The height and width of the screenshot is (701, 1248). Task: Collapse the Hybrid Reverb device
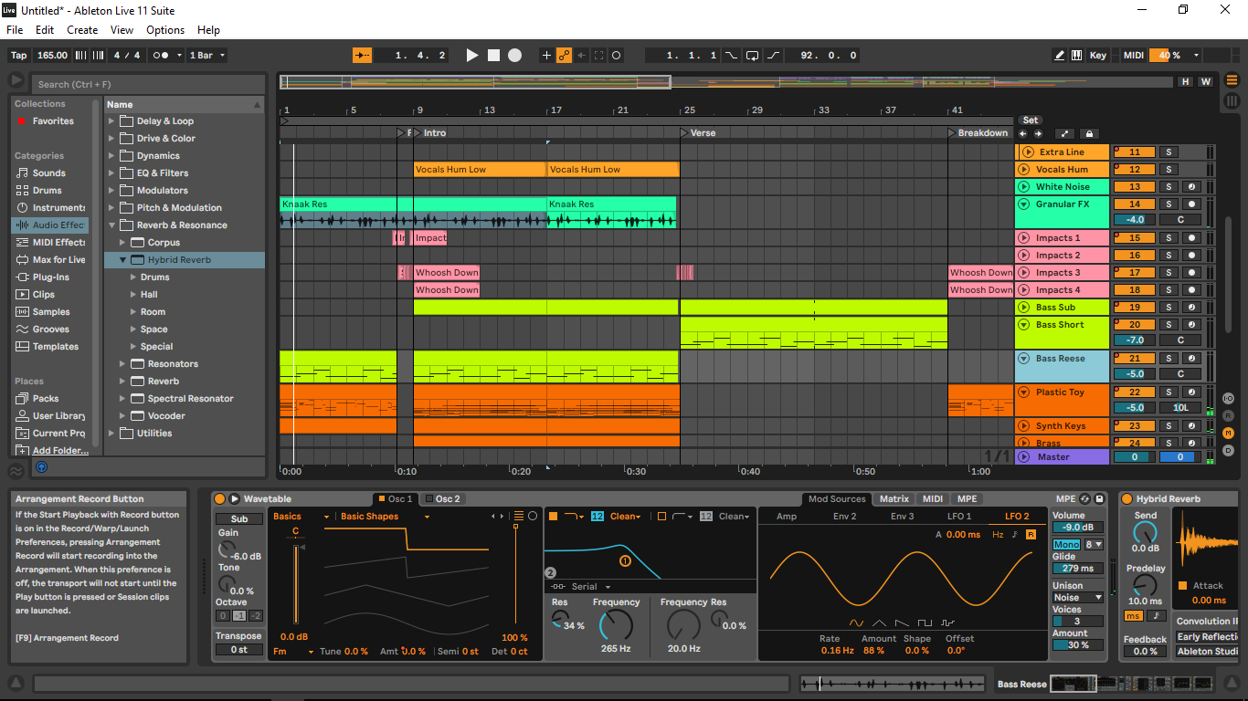click(x=123, y=260)
